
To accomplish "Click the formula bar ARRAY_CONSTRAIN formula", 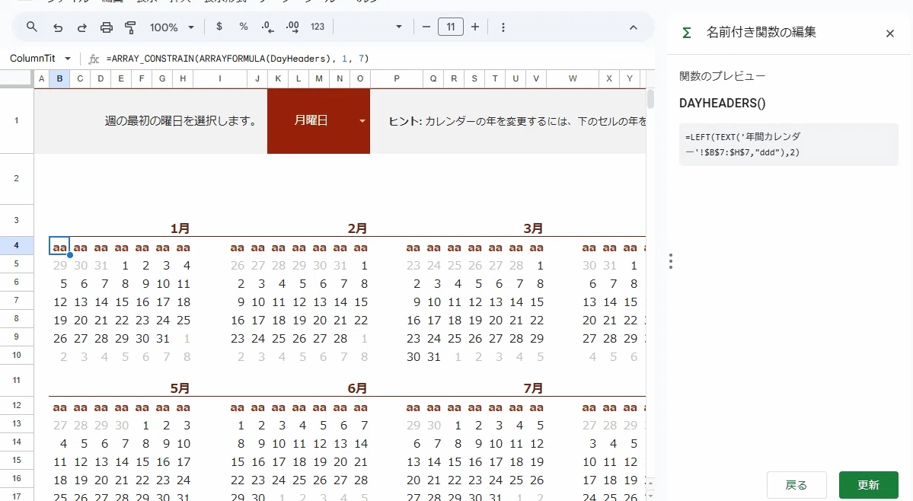I will tap(238, 59).
